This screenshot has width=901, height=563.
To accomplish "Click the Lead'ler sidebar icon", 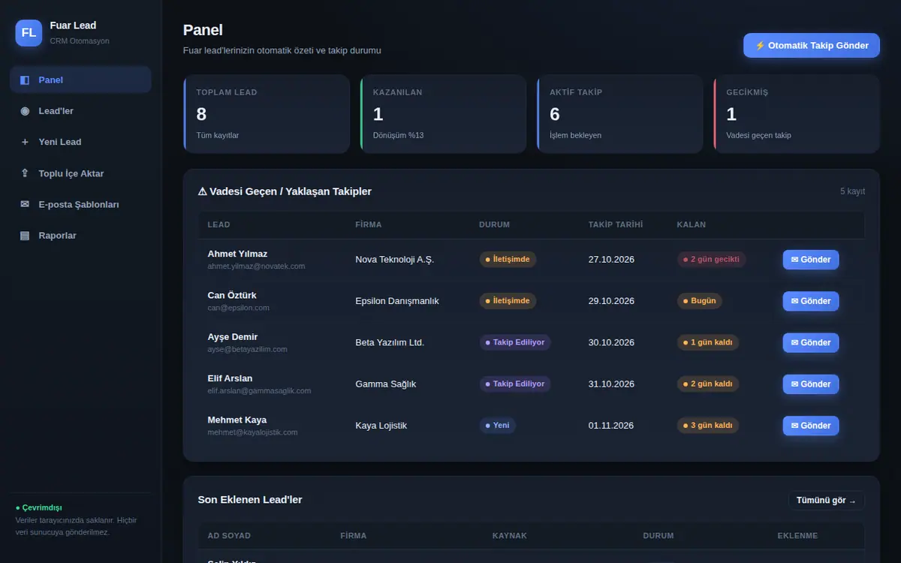I will point(25,111).
